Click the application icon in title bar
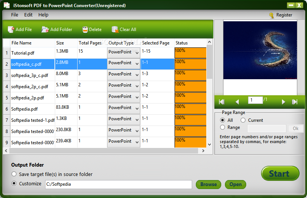 (7, 5)
